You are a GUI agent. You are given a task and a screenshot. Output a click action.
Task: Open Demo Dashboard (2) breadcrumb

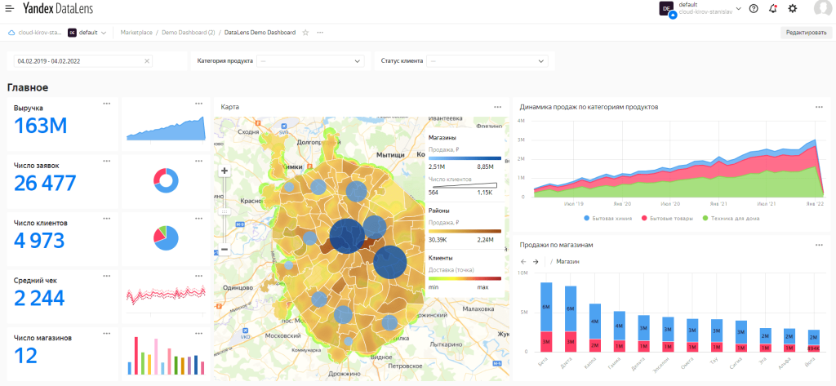pyautogui.click(x=189, y=33)
